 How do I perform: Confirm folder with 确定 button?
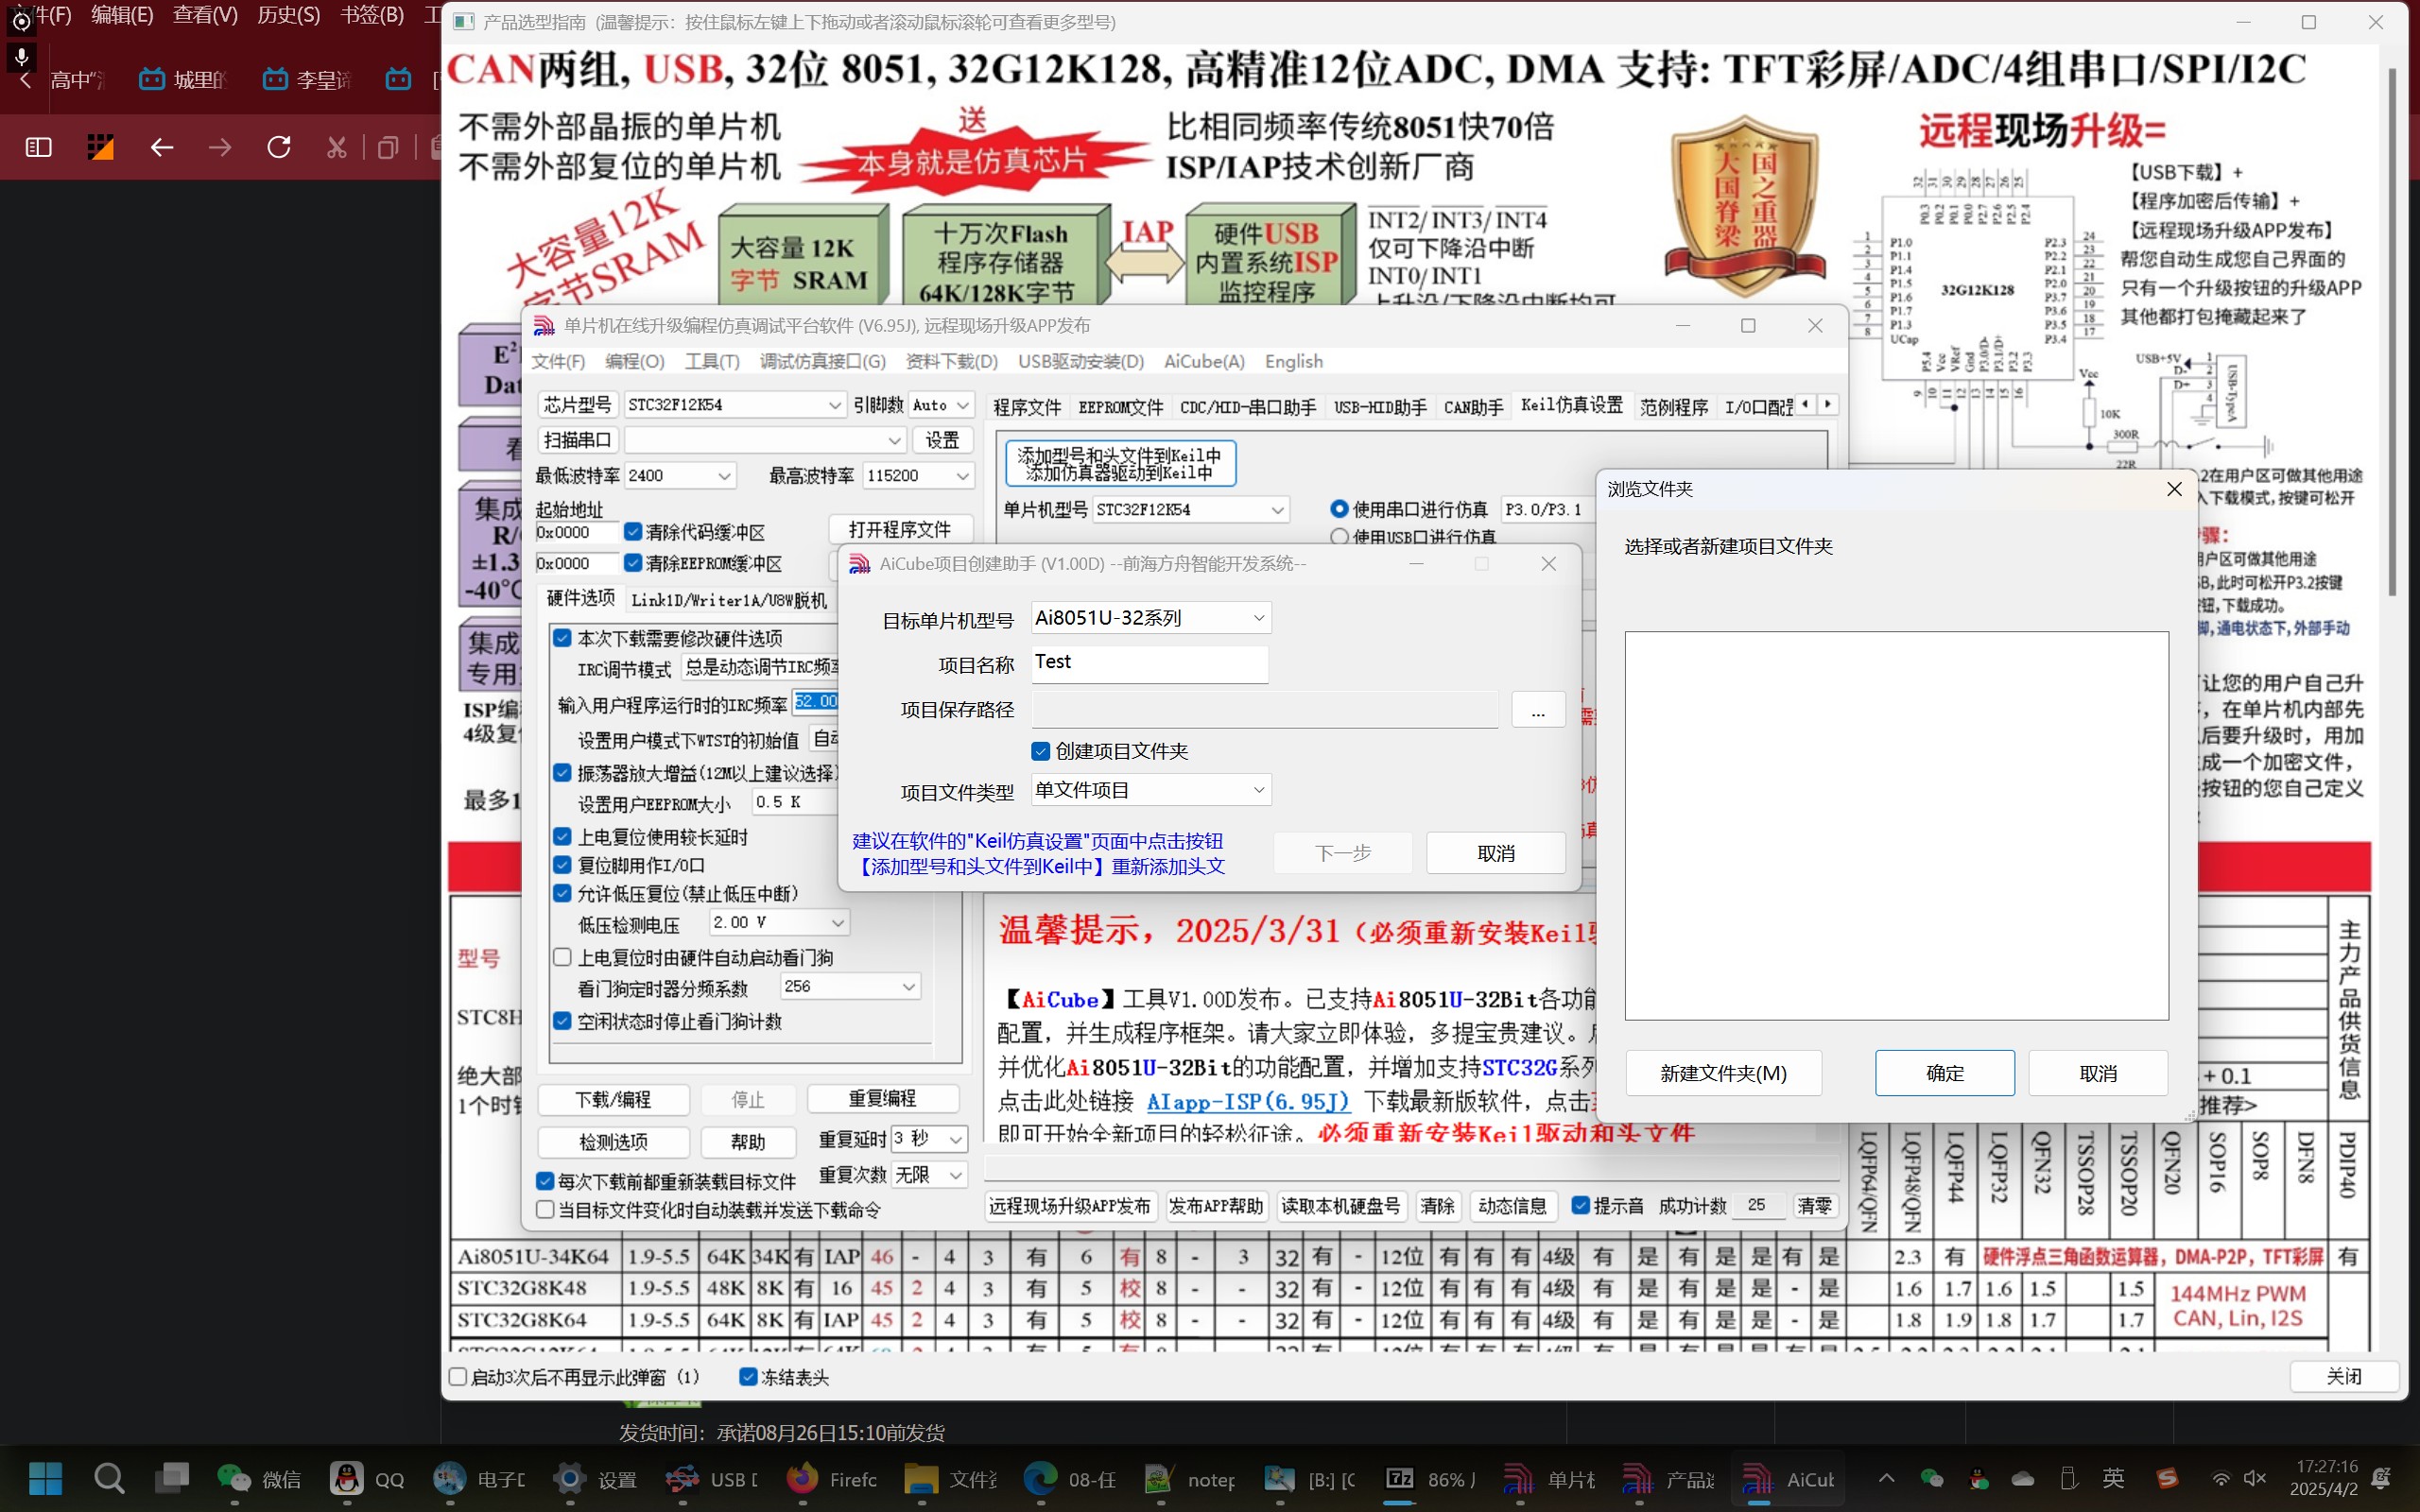click(1945, 1073)
